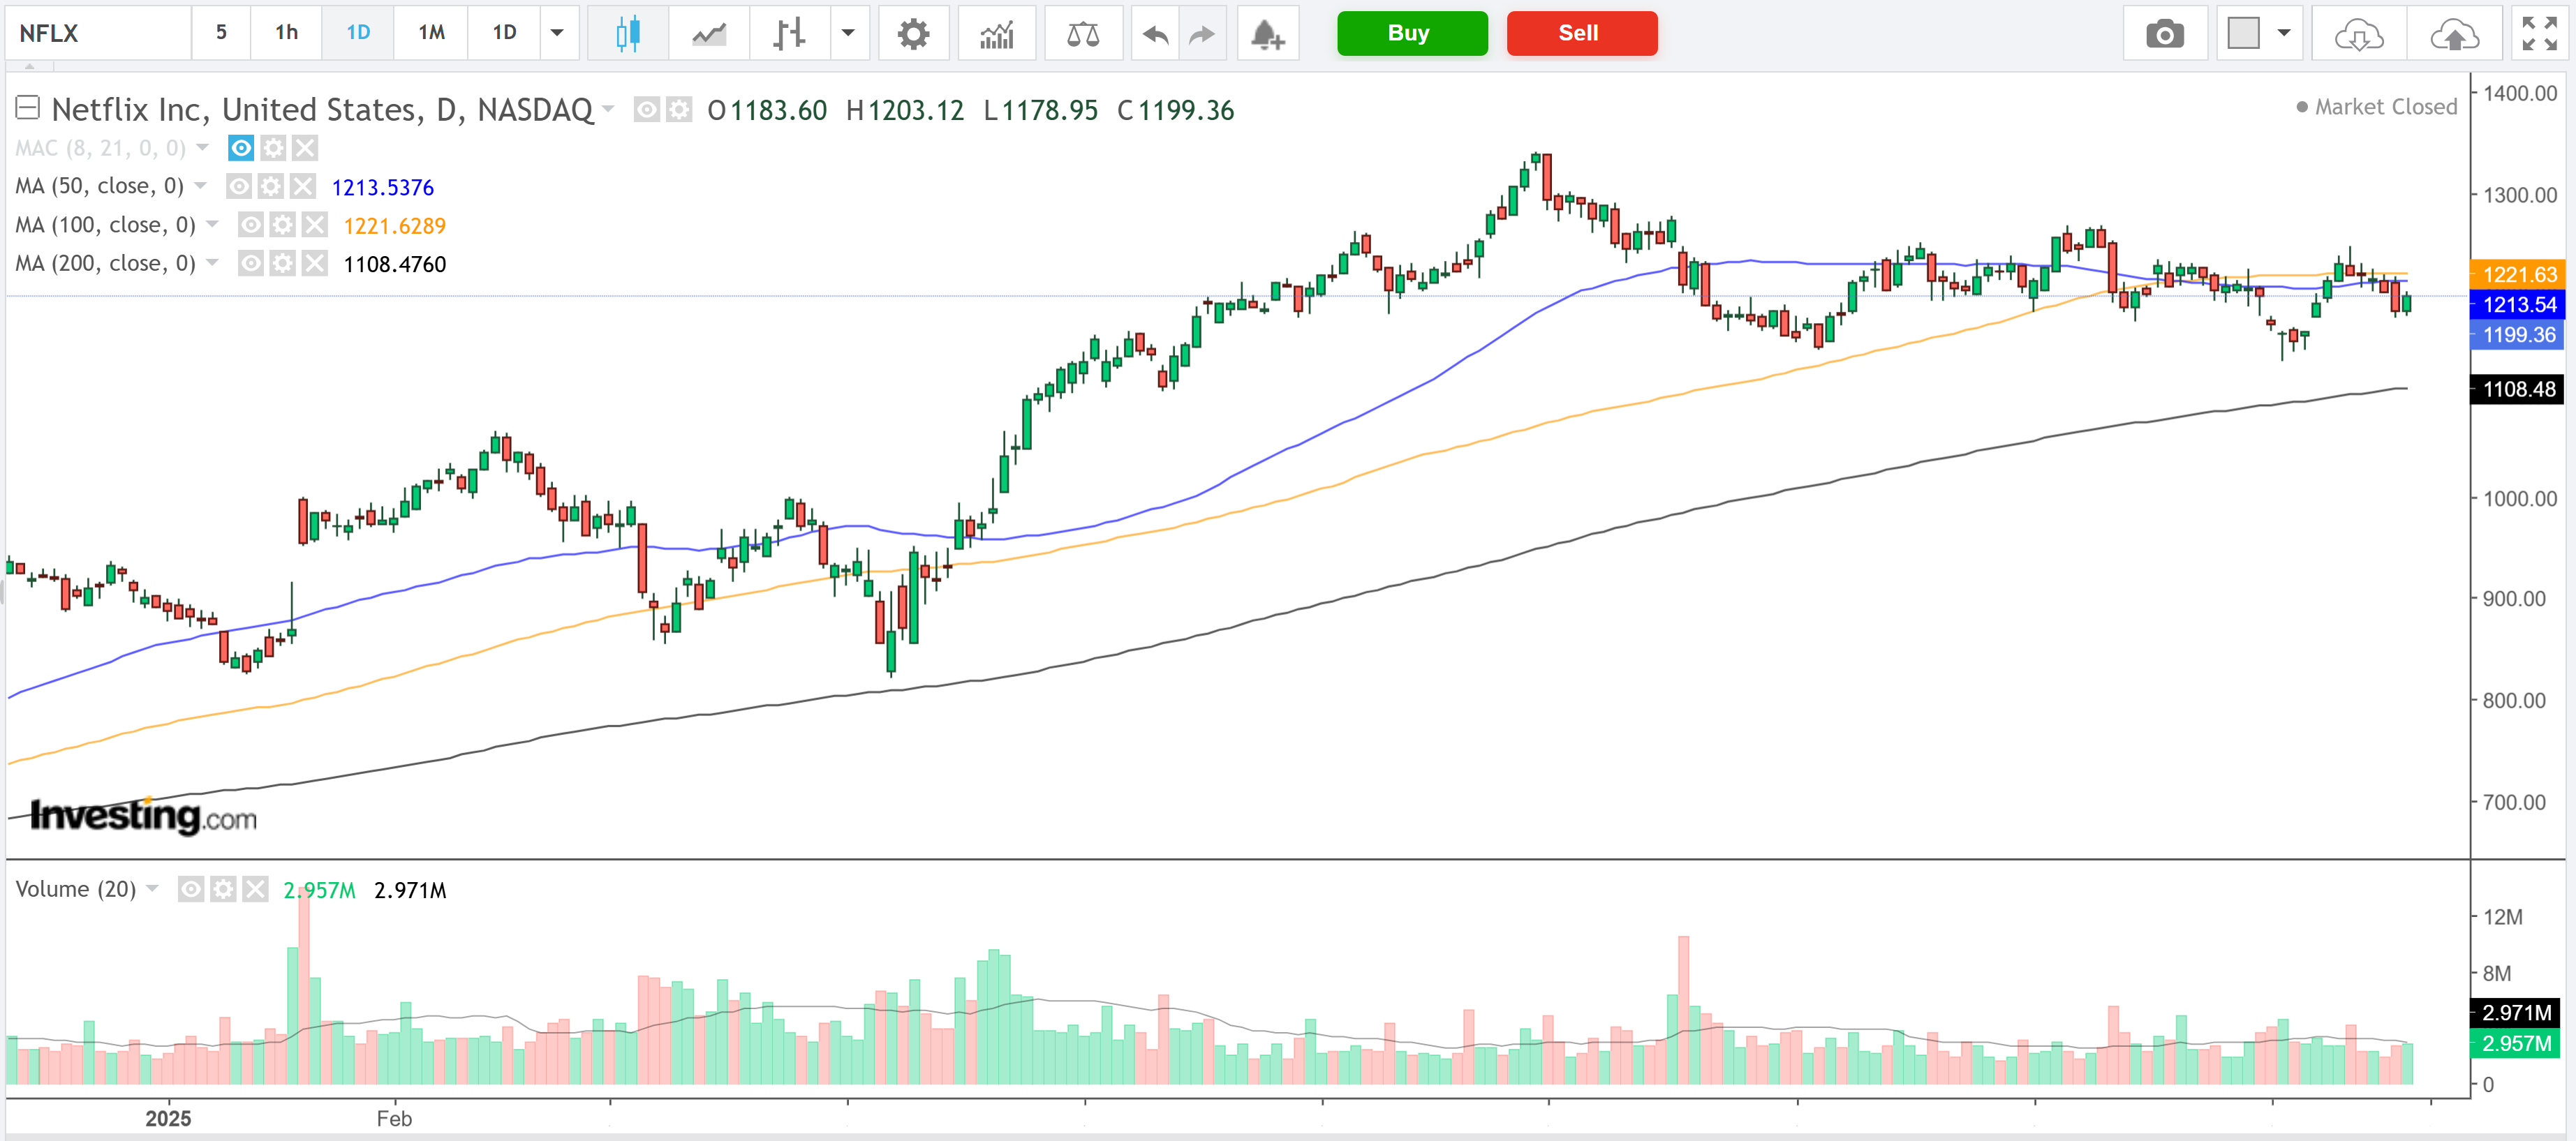Switch to the area chart style icon
The height and width of the screenshot is (1141, 2576).
709,34
